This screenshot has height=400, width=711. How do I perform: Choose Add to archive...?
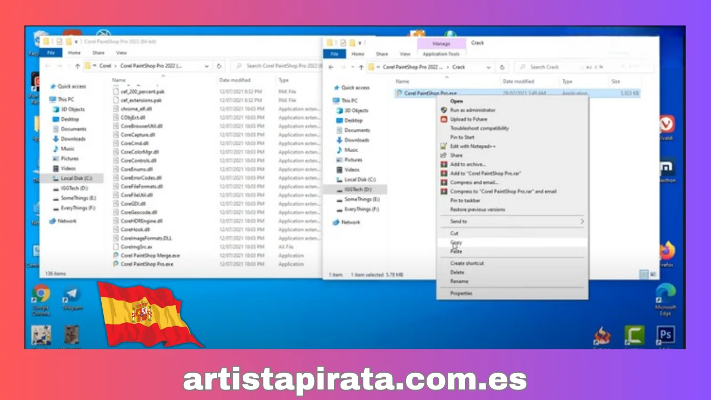click(468, 164)
